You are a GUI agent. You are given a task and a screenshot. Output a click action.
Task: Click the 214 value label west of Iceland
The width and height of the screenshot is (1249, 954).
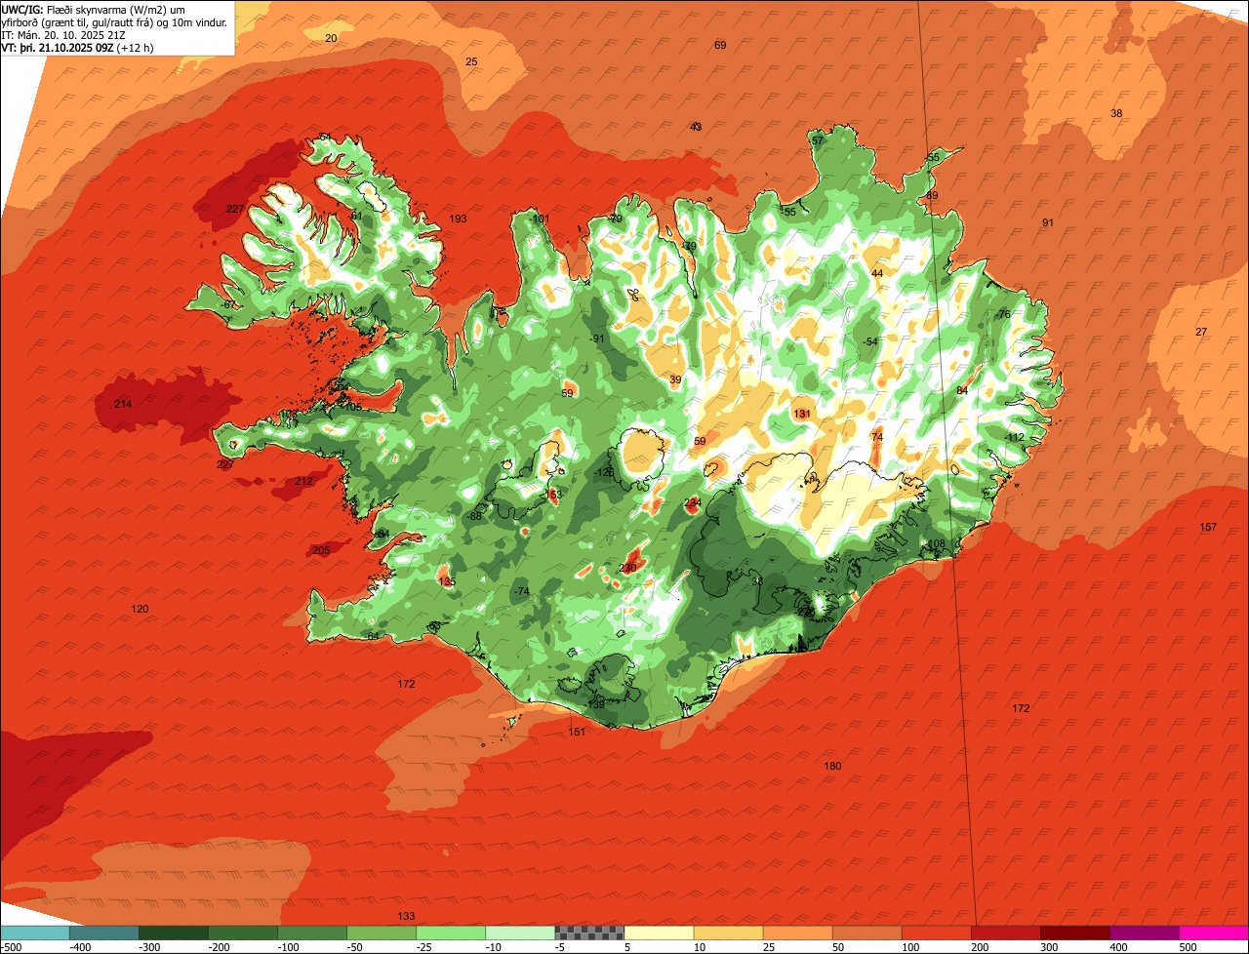pyautogui.click(x=122, y=404)
